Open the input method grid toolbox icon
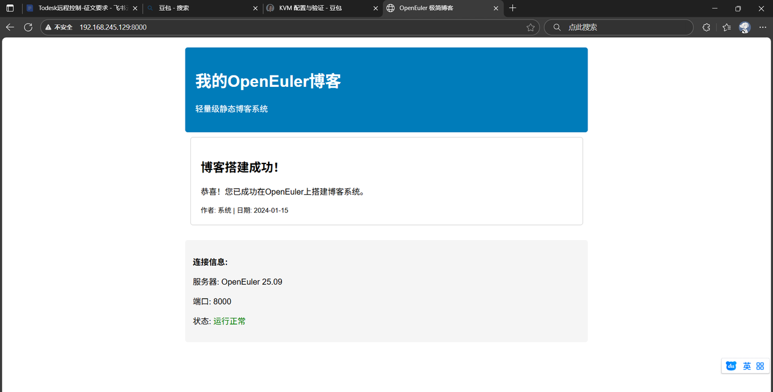Screen dimensions: 773x392 point(760,366)
